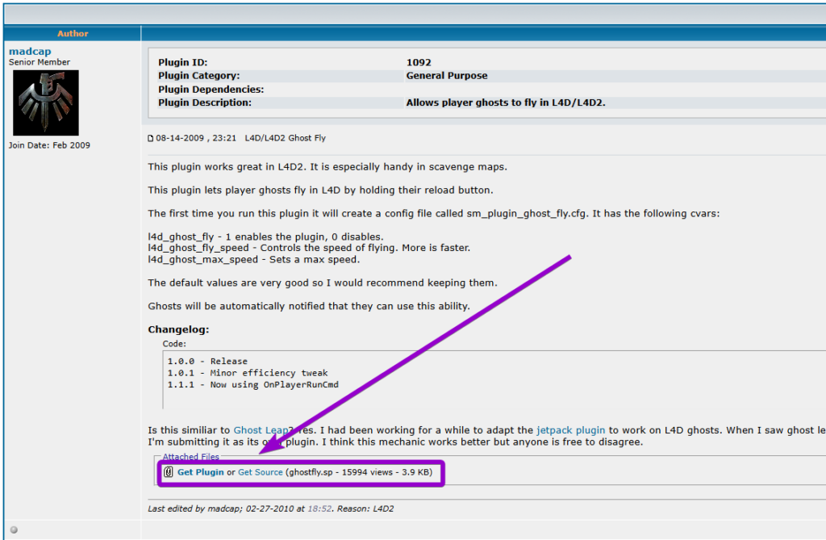The width and height of the screenshot is (826, 540).
Task: Click the Author column header
Action: click(73, 33)
